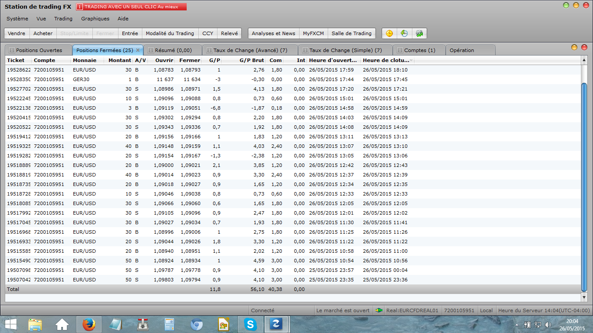
Task: Click the Acheter button
Action: 43,33
